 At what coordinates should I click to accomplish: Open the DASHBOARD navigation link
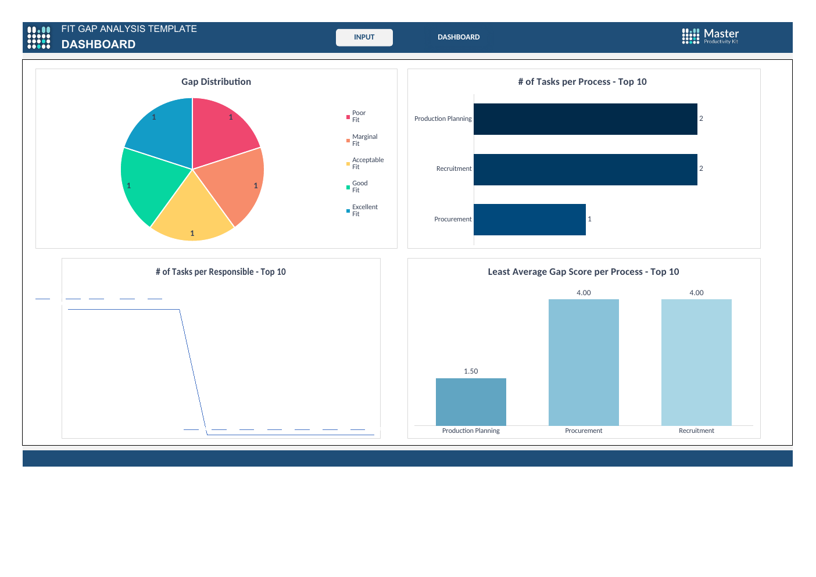pyautogui.click(x=459, y=37)
